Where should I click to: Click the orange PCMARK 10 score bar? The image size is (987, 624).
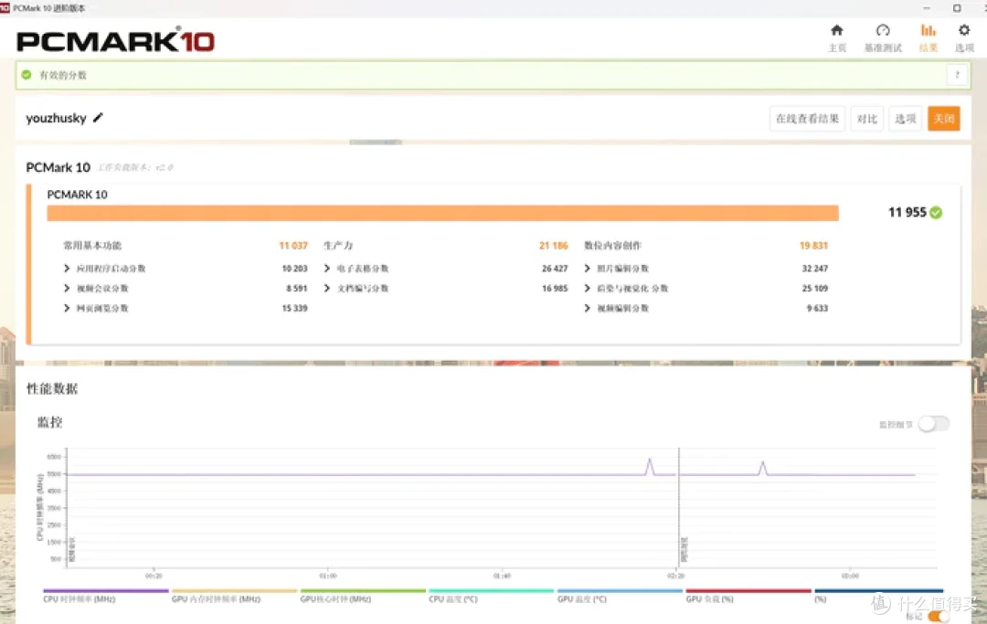click(442, 213)
